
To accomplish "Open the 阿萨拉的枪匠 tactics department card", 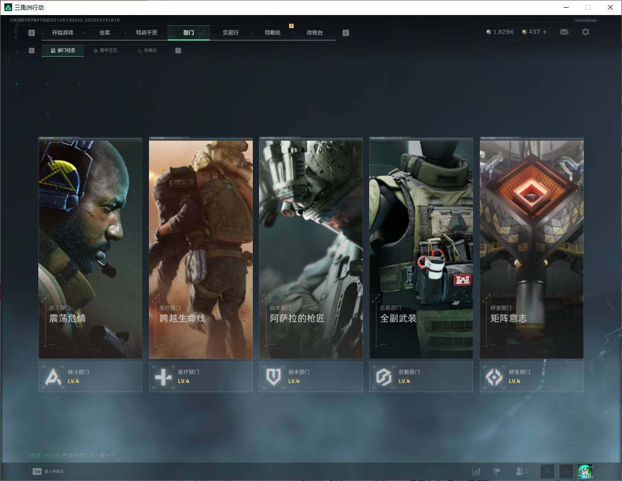I will click(x=311, y=248).
